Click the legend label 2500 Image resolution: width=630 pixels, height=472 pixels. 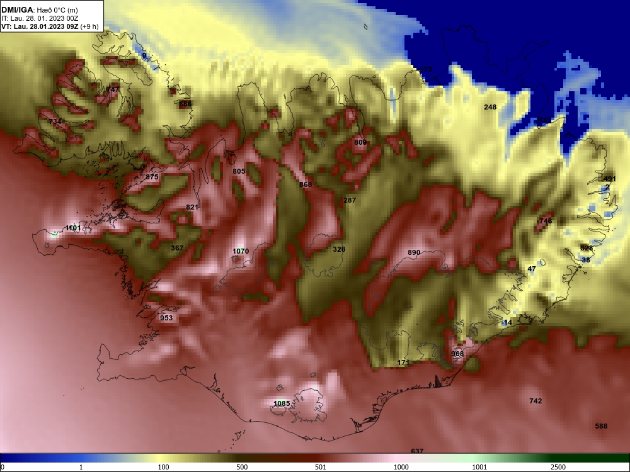pos(558,467)
